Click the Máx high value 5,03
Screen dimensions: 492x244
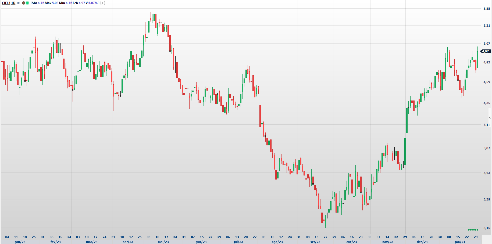click(55, 3)
